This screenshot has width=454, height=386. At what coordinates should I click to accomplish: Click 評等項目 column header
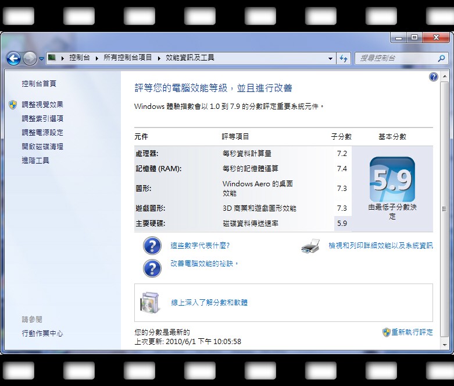coord(235,137)
